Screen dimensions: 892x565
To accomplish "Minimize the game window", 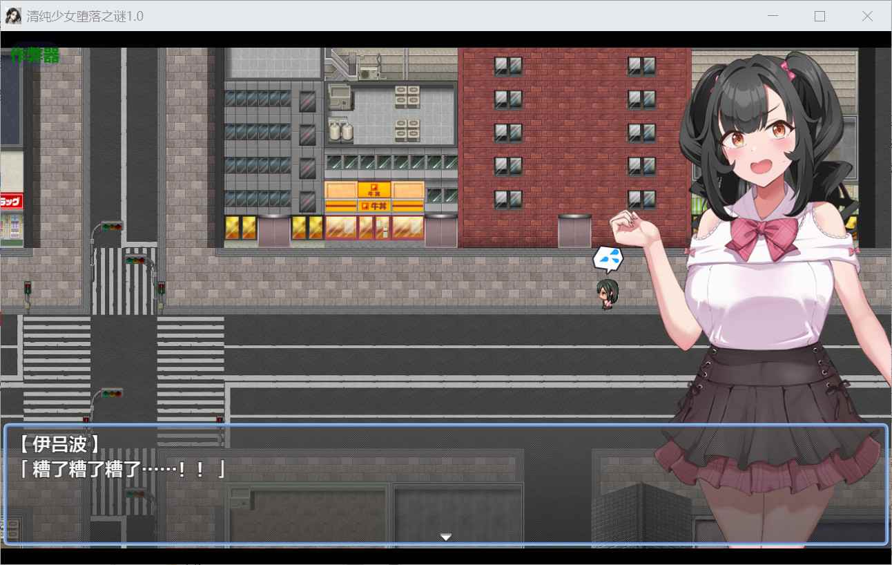I will coord(773,16).
